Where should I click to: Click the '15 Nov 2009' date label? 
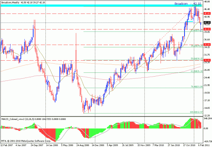[x=144, y=145]
